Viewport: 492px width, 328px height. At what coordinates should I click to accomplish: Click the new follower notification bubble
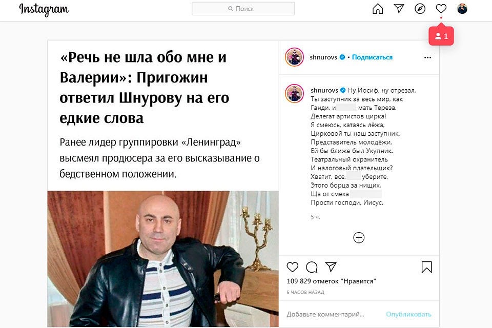coord(441,36)
